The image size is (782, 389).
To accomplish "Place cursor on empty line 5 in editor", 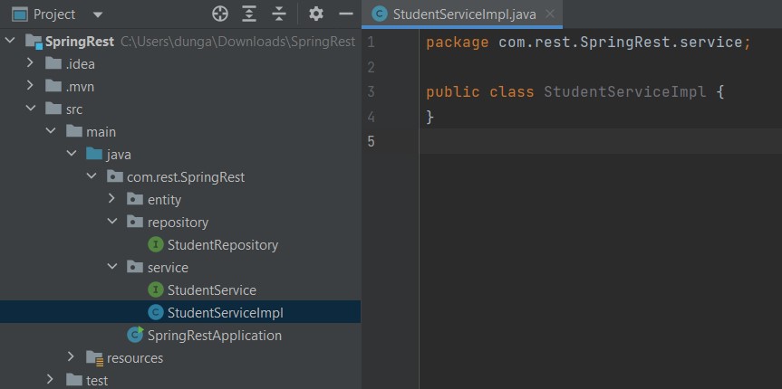I will [x=601, y=141].
